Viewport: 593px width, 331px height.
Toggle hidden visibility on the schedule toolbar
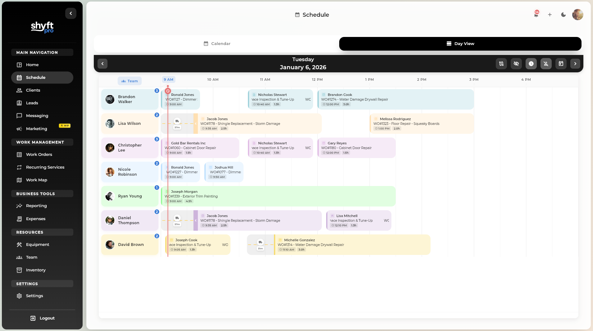(x=516, y=63)
